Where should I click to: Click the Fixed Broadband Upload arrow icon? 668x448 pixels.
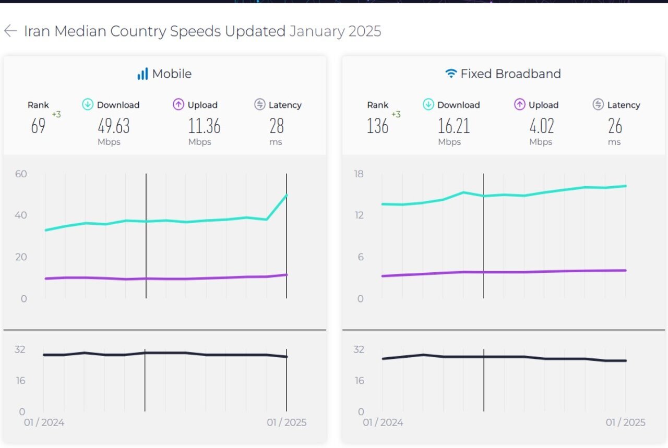tap(519, 105)
